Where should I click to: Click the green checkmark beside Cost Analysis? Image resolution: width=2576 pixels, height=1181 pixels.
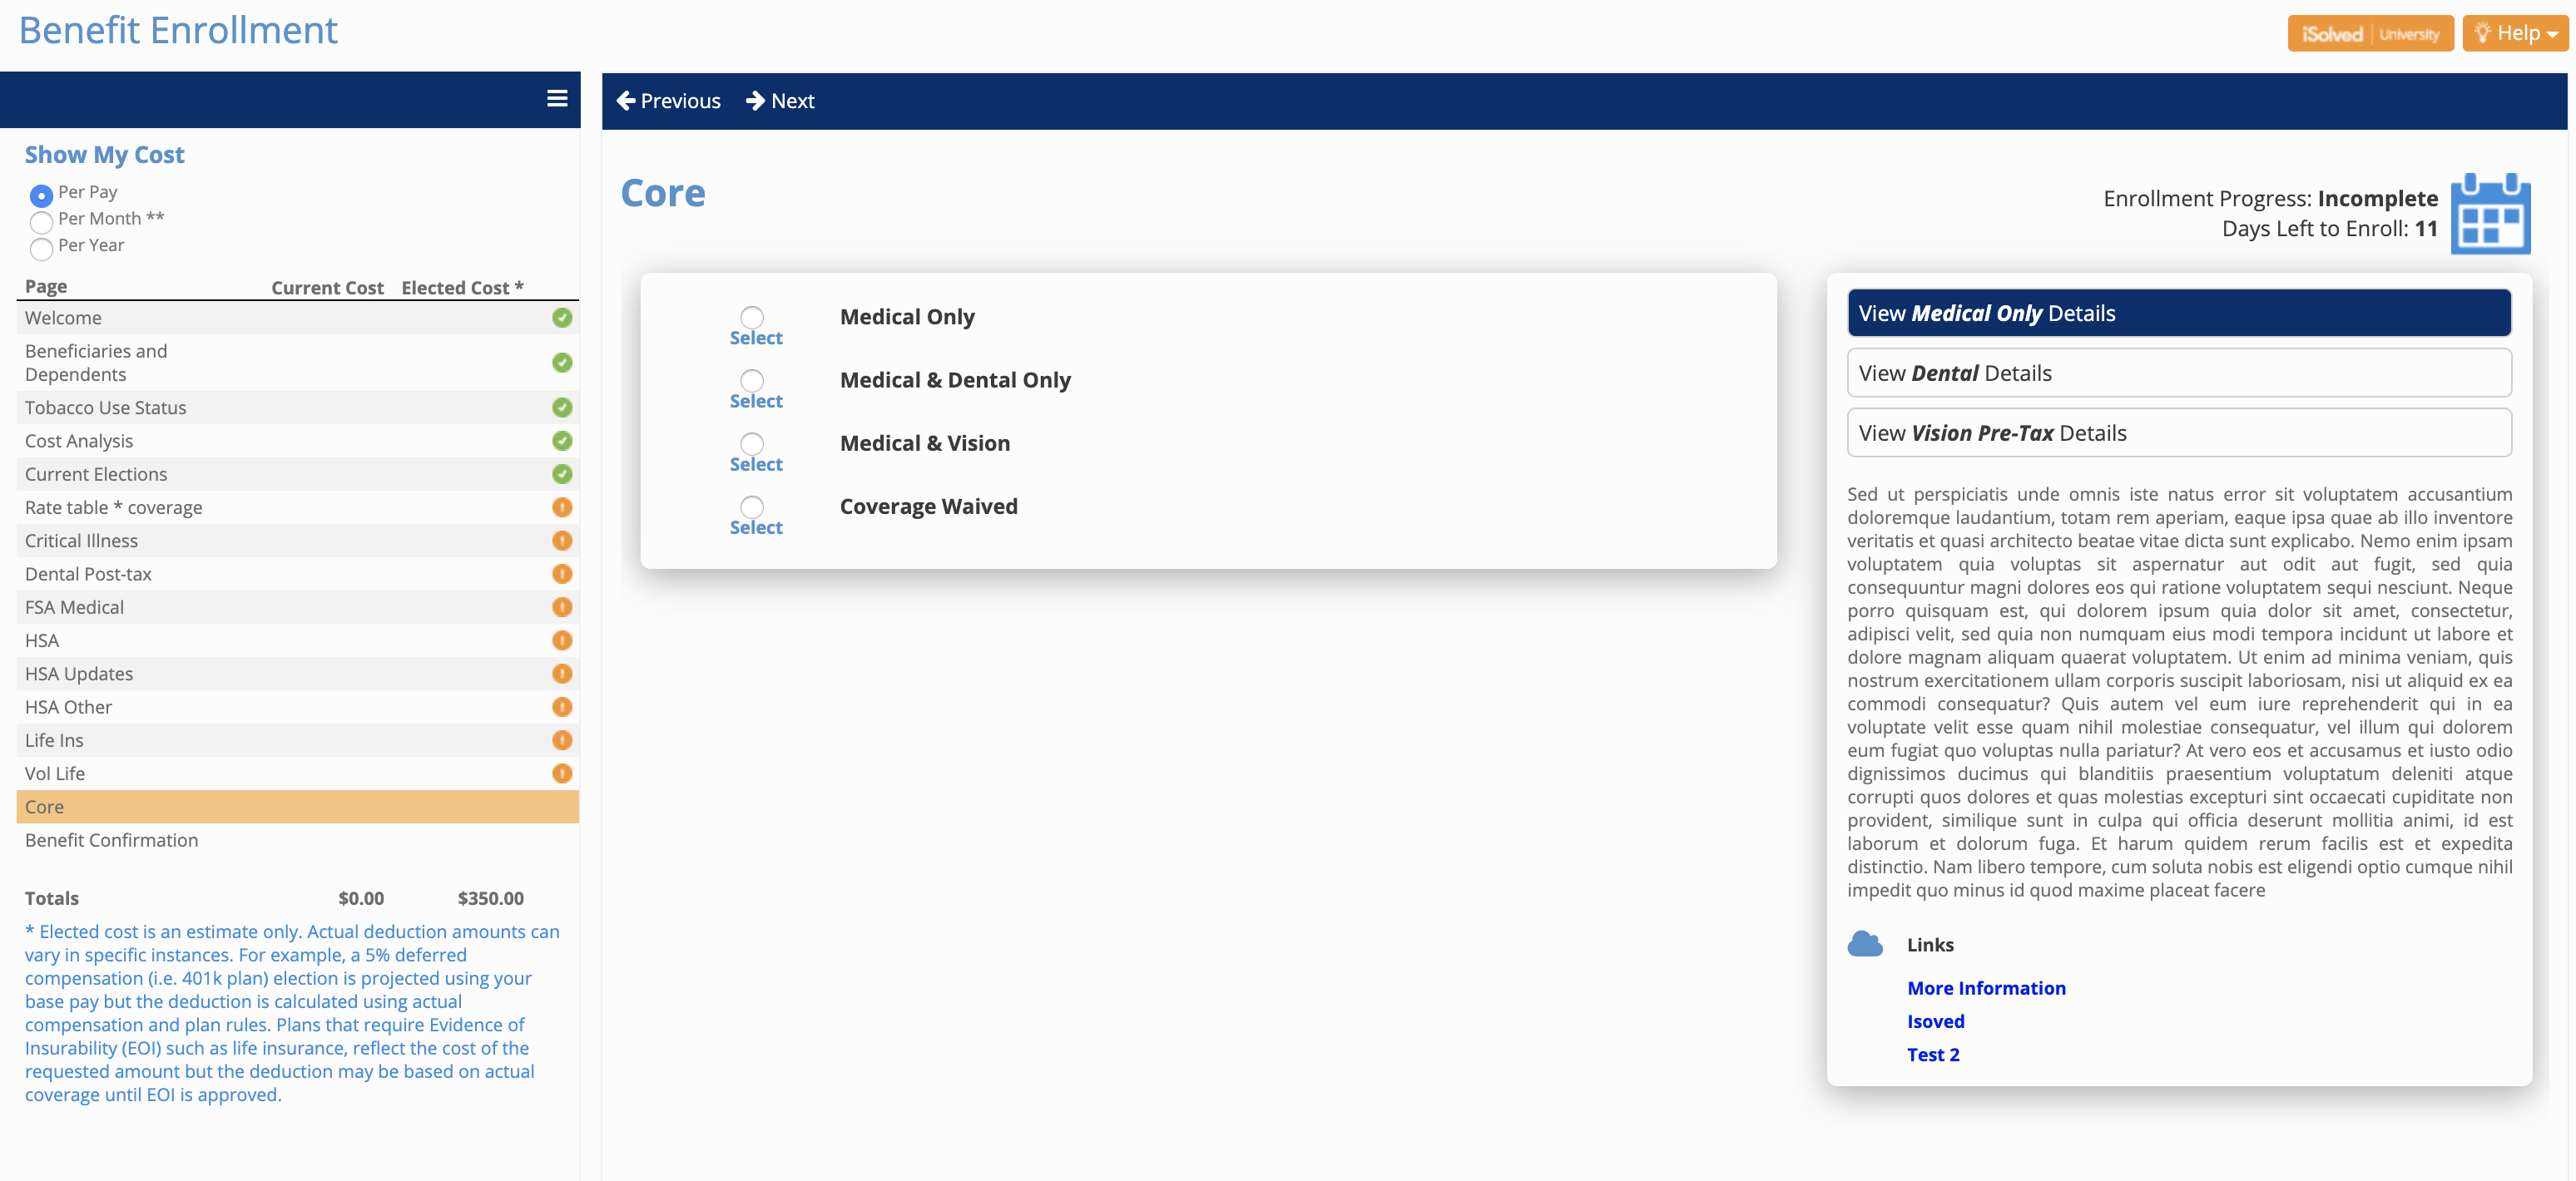click(x=562, y=440)
